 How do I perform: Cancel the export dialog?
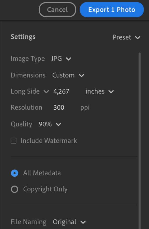[x=58, y=10]
